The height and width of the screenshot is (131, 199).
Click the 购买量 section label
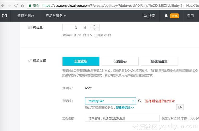(38, 27)
